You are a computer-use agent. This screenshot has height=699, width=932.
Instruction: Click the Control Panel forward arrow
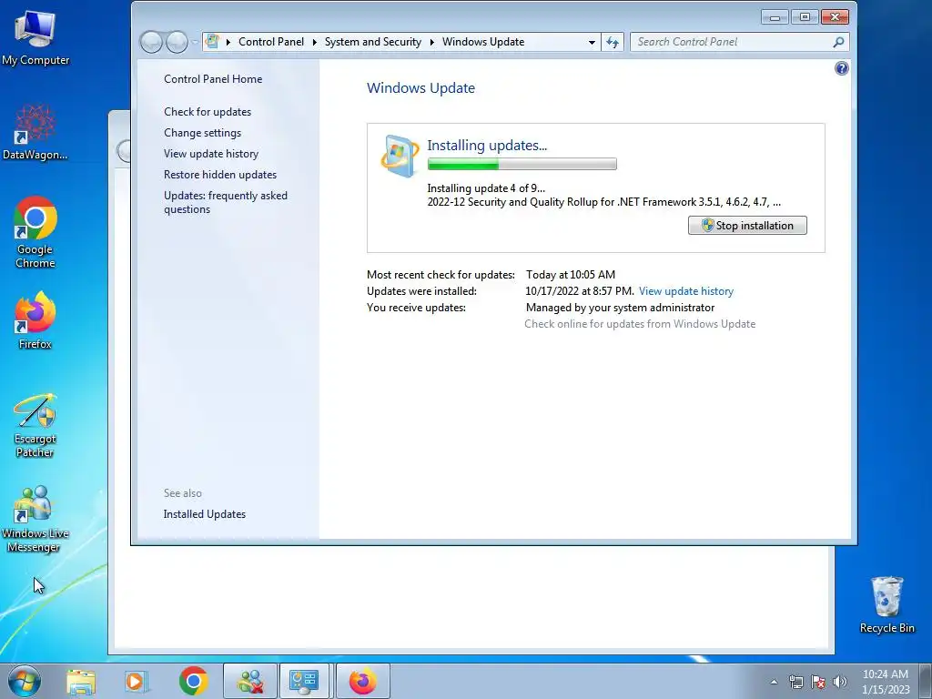177,42
